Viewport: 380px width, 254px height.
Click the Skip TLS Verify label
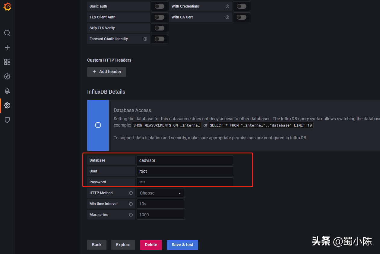pyautogui.click(x=102, y=28)
